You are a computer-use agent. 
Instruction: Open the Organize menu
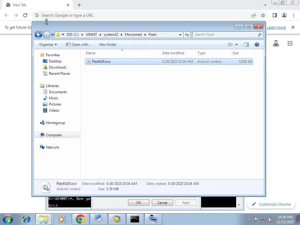coord(48,45)
